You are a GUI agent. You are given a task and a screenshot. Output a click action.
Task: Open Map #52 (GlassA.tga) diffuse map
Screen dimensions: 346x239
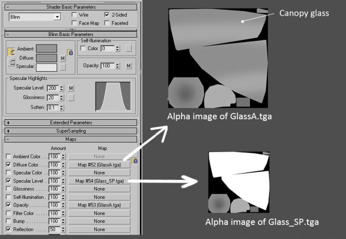coord(99,165)
